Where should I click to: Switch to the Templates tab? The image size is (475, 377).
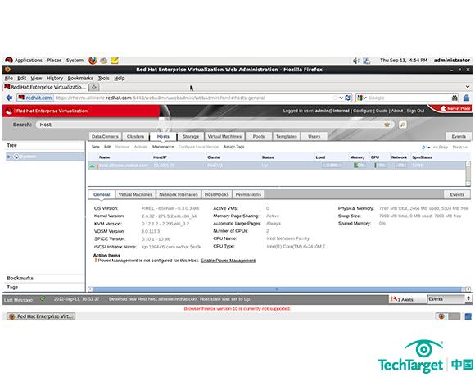[287, 136]
